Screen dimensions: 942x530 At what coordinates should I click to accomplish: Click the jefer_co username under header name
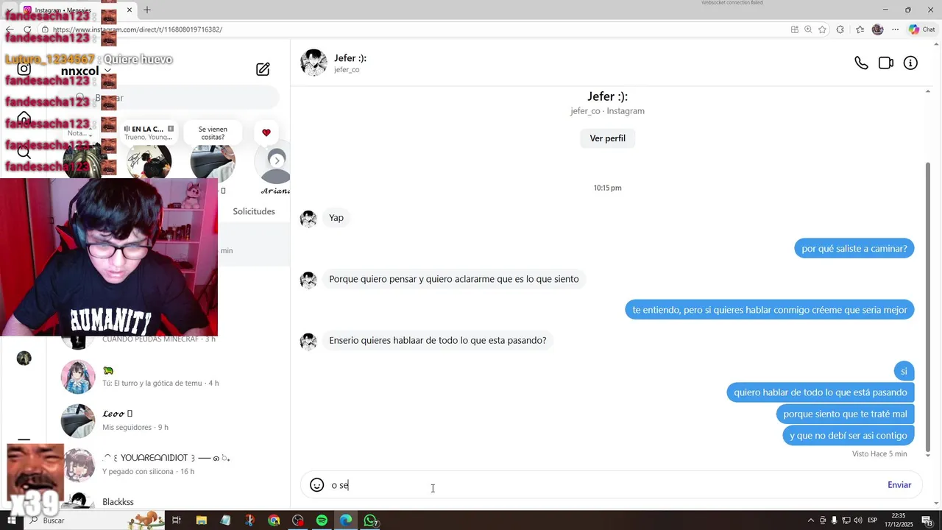[347, 70]
